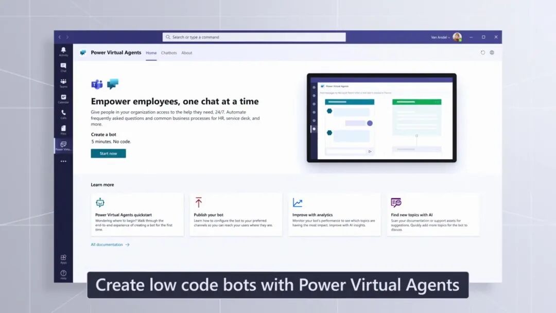Screen dimensions: 556x313
Task: Click the product preview screenshot image
Action: [x=381, y=118]
